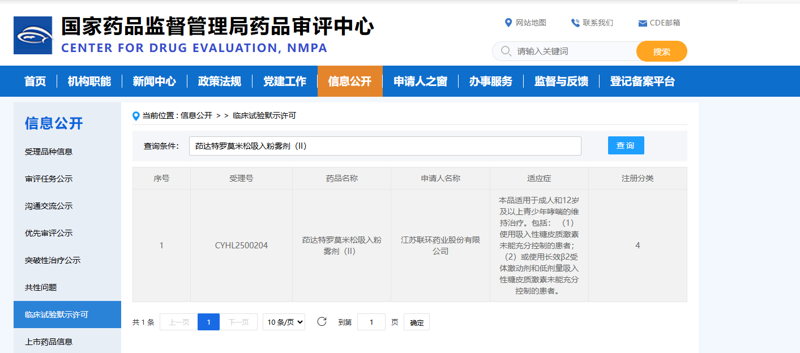
Task: Click the refresh icon in the pagination bar
Action: pyautogui.click(x=322, y=321)
